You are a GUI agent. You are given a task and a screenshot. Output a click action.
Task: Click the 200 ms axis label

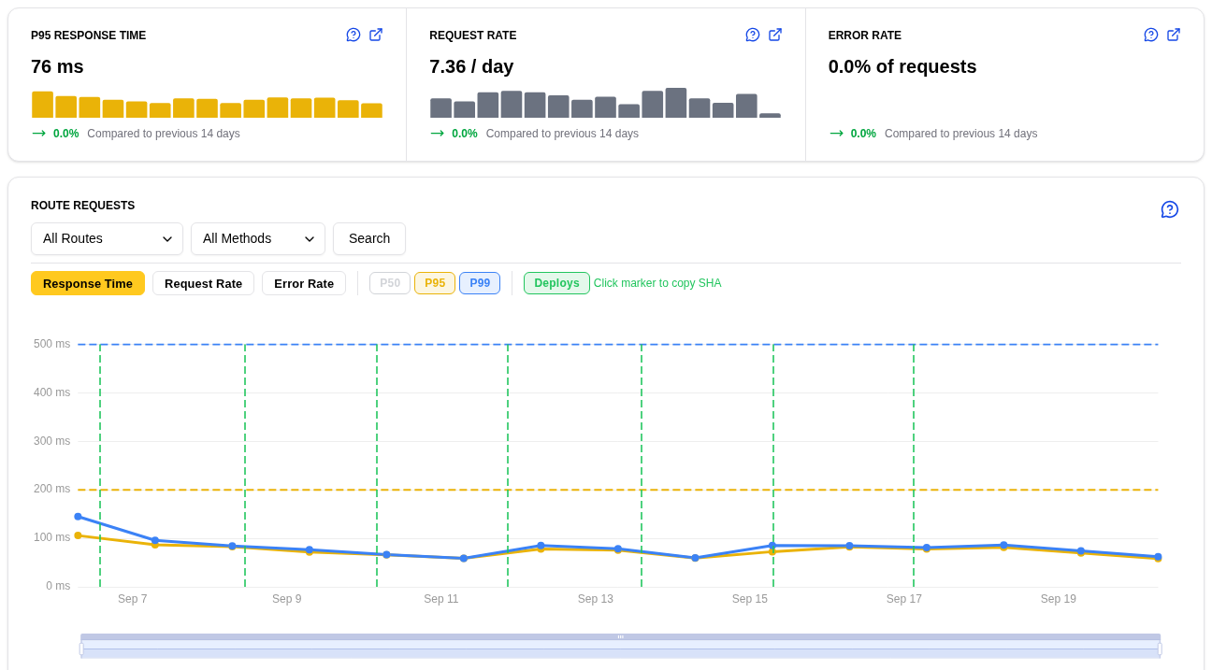tap(51, 489)
